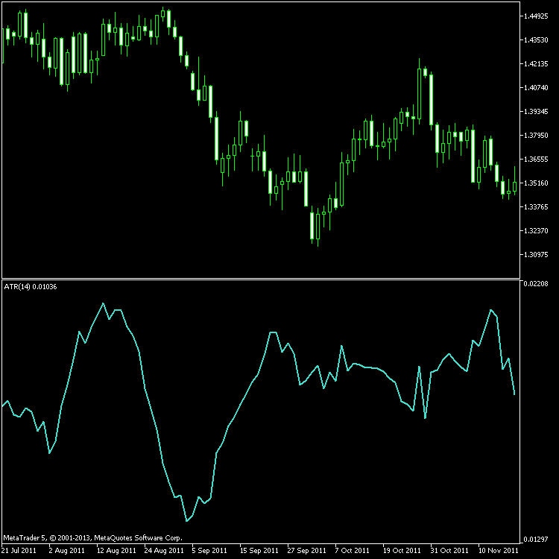Image resolution: width=559 pixels, height=559 pixels.
Task: Click the 12 Aug 2011 date marker
Action: point(117,551)
